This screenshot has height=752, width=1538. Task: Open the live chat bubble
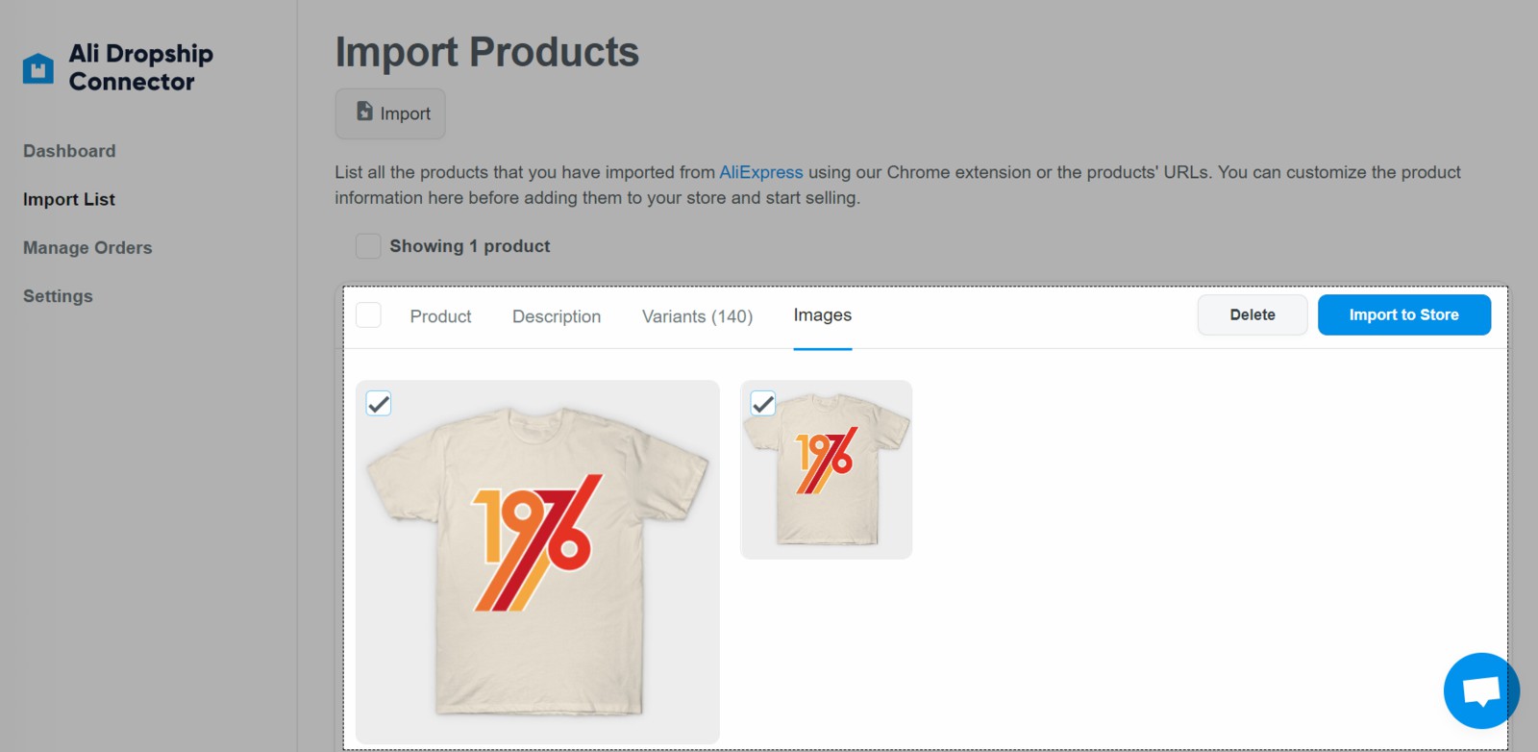point(1480,690)
